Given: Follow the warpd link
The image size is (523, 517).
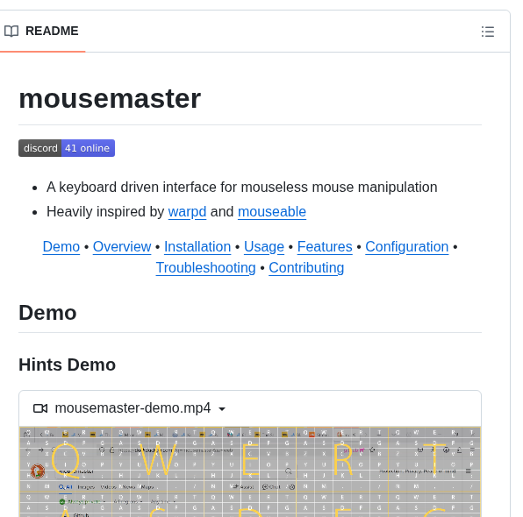Looking at the screenshot, I should click(x=187, y=211).
